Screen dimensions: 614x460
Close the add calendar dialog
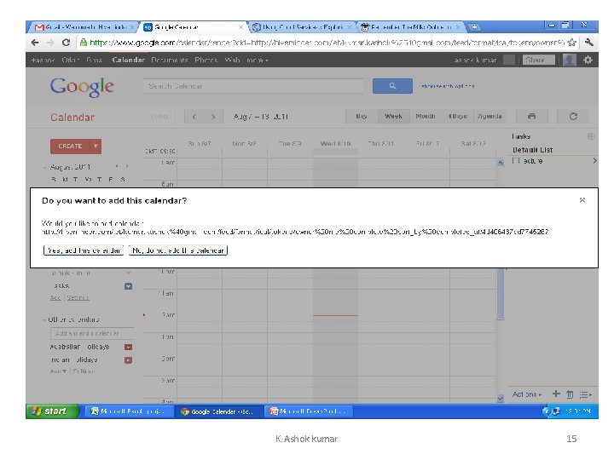pos(582,200)
